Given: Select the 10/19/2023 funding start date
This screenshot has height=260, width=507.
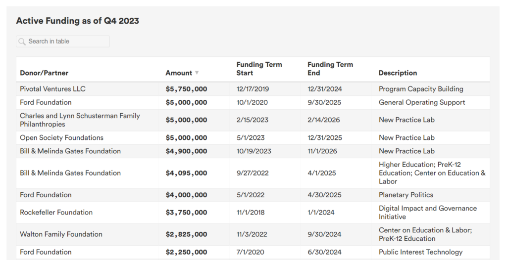Looking at the screenshot, I should pyautogui.click(x=254, y=151).
